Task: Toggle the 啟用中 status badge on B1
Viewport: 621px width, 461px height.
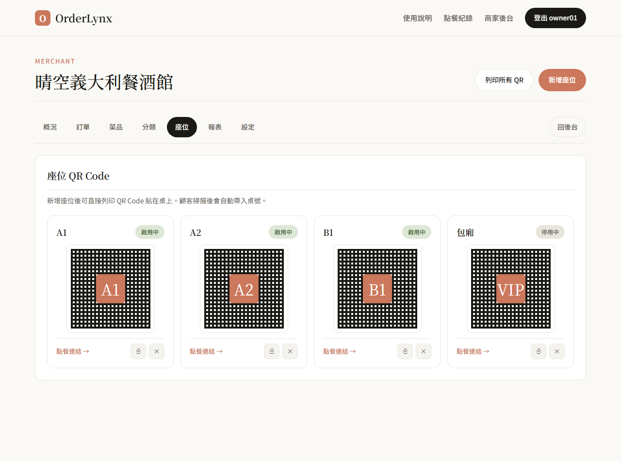Action: click(x=417, y=232)
